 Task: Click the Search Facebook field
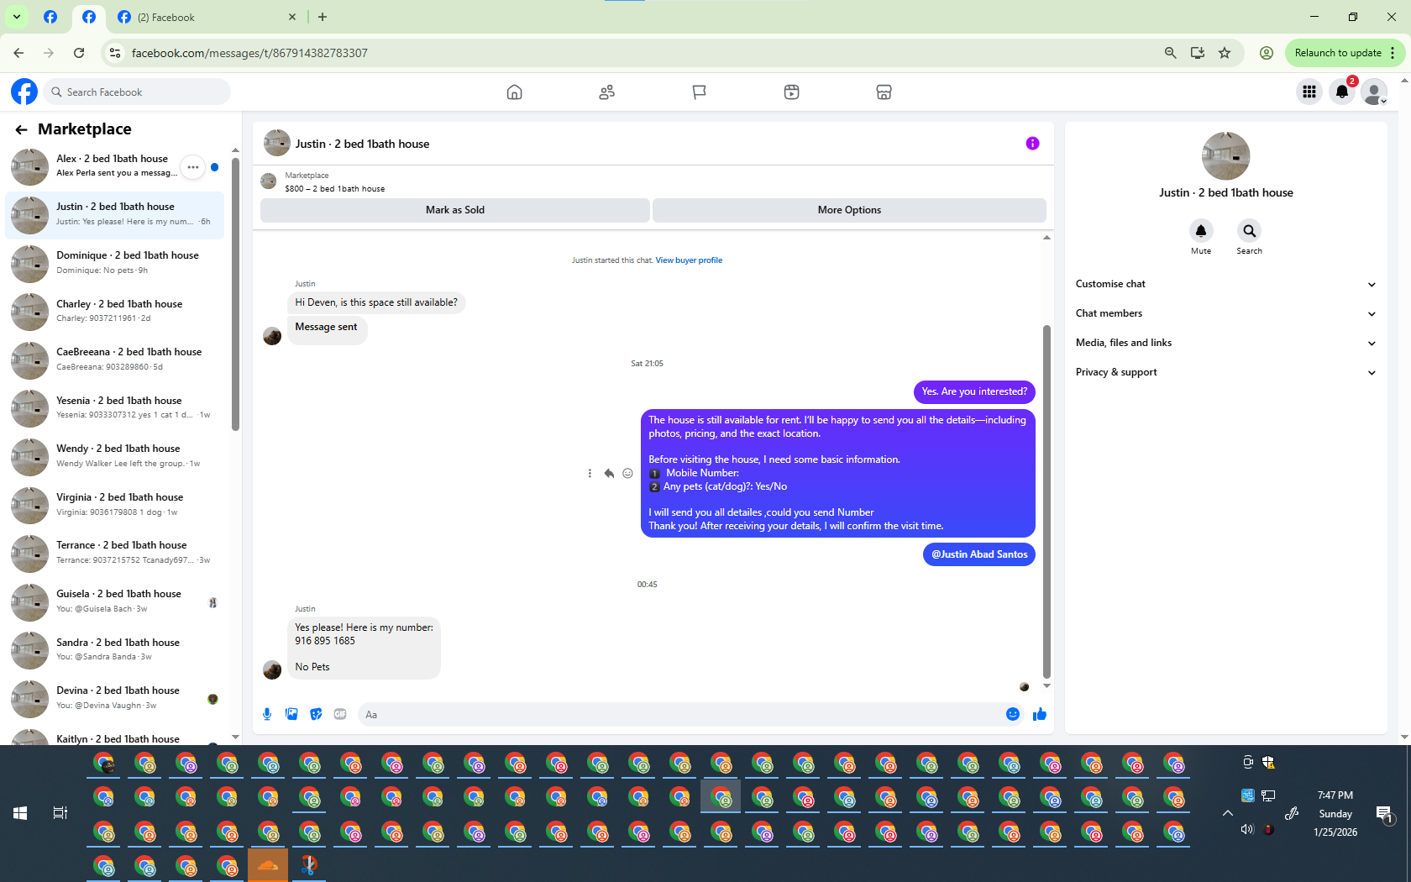137,92
